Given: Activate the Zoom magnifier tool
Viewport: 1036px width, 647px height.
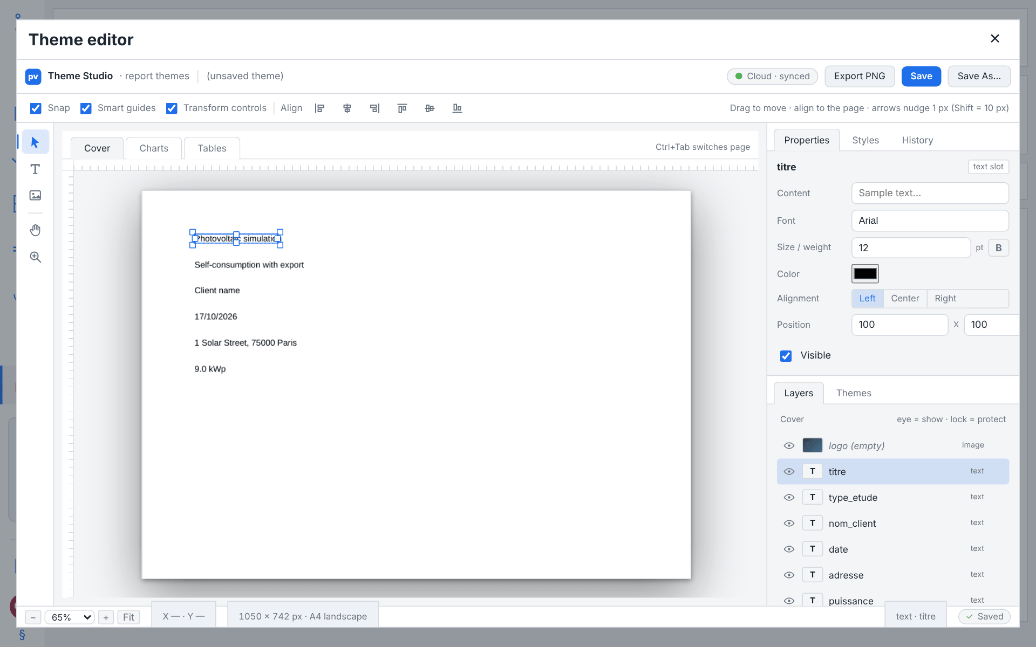Looking at the screenshot, I should point(36,257).
